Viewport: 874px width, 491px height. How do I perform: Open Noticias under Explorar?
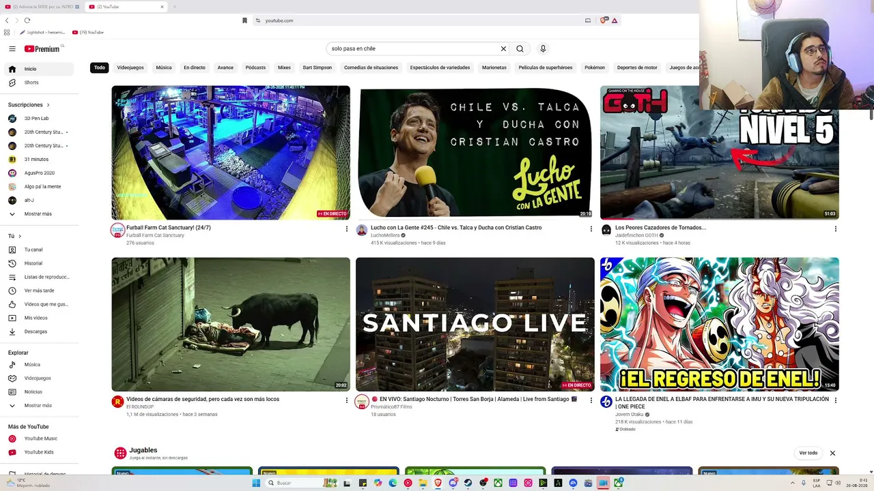[x=38, y=392]
